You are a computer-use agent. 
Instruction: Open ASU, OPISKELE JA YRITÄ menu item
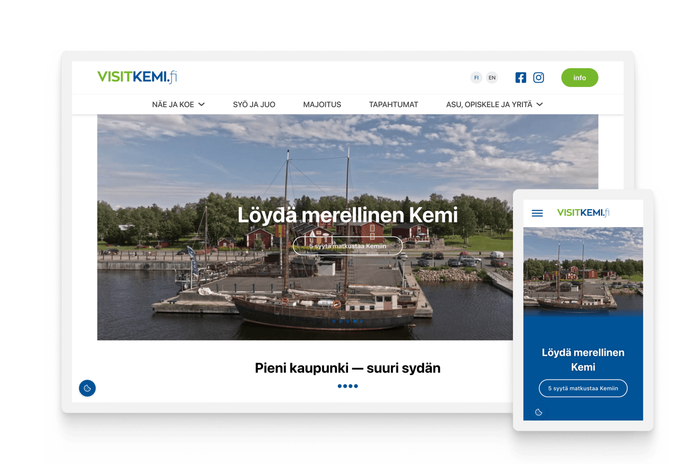pos(489,105)
